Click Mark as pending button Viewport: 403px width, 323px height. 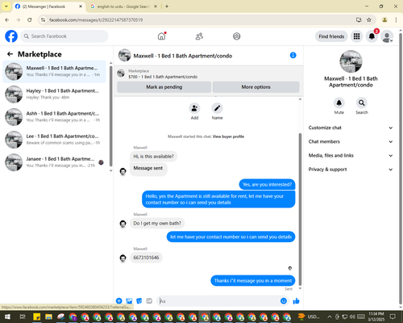click(164, 87)
